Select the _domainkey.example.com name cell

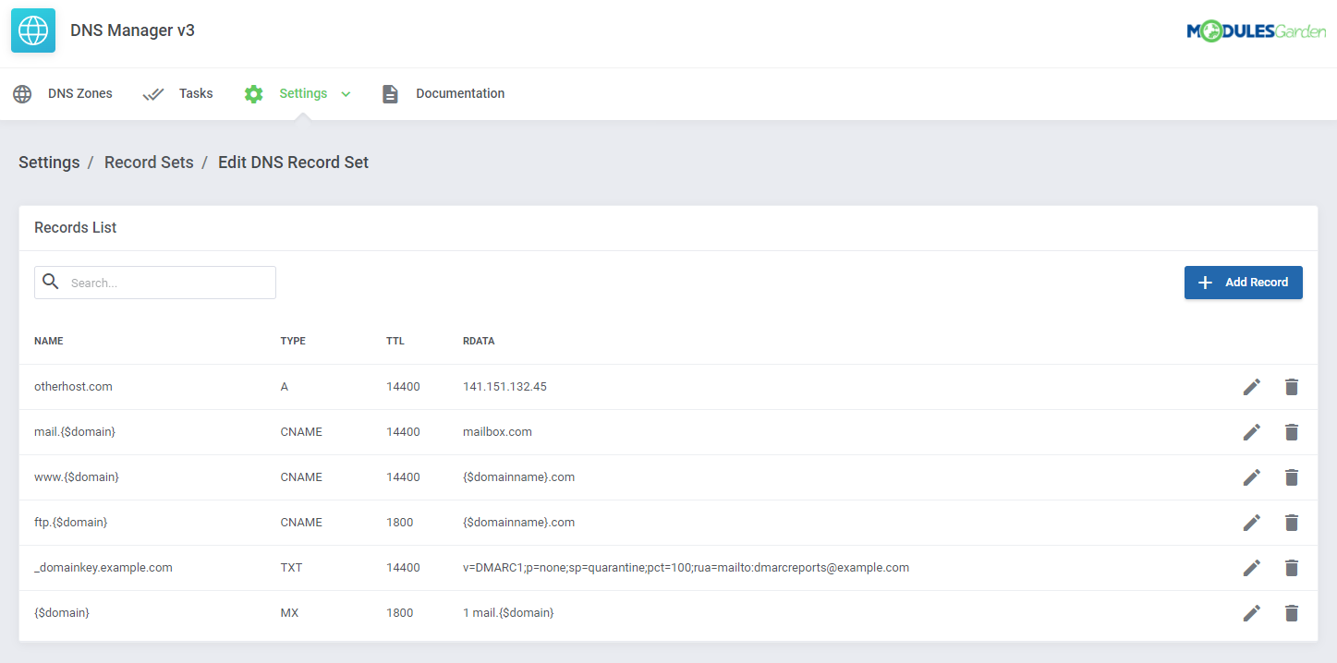[103, 568]
